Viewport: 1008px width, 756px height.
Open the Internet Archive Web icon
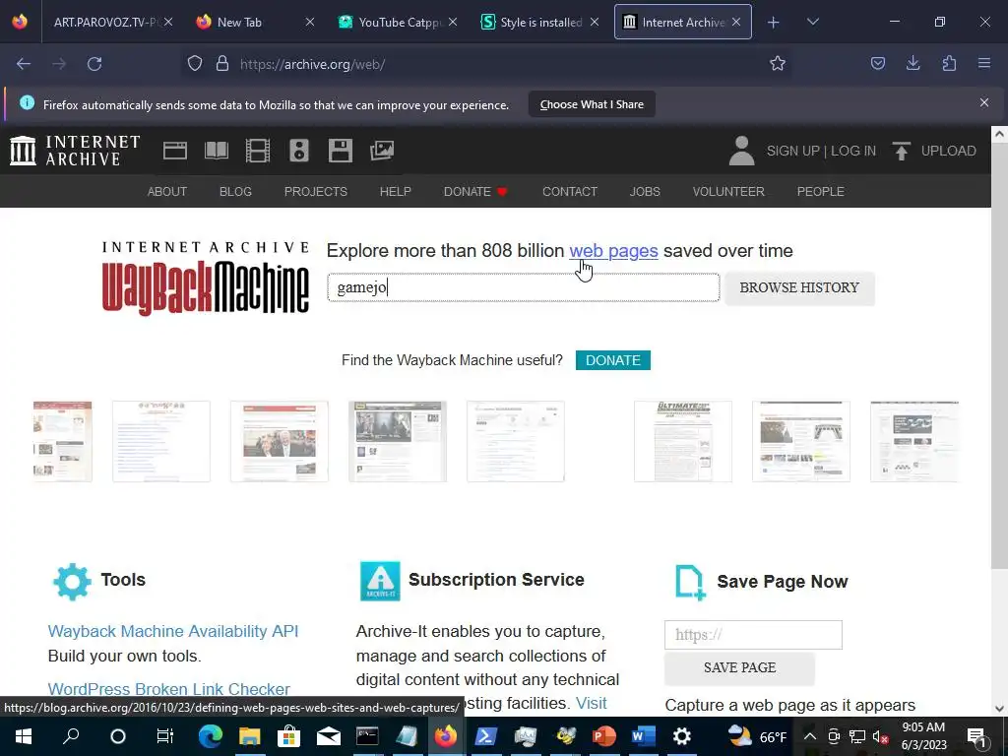[x=175, y=151]
